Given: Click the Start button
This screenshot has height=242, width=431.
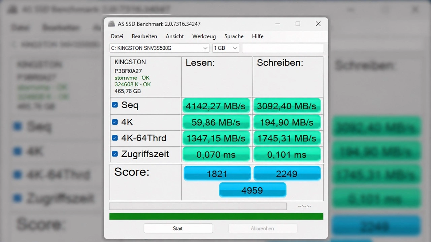Looking at the screenshot, I should pyautogui.click(x=178, y=228).
